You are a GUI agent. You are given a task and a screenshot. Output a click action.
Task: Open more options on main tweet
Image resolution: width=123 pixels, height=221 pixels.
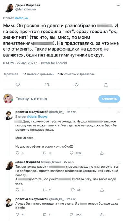click(x=118, y=5)
